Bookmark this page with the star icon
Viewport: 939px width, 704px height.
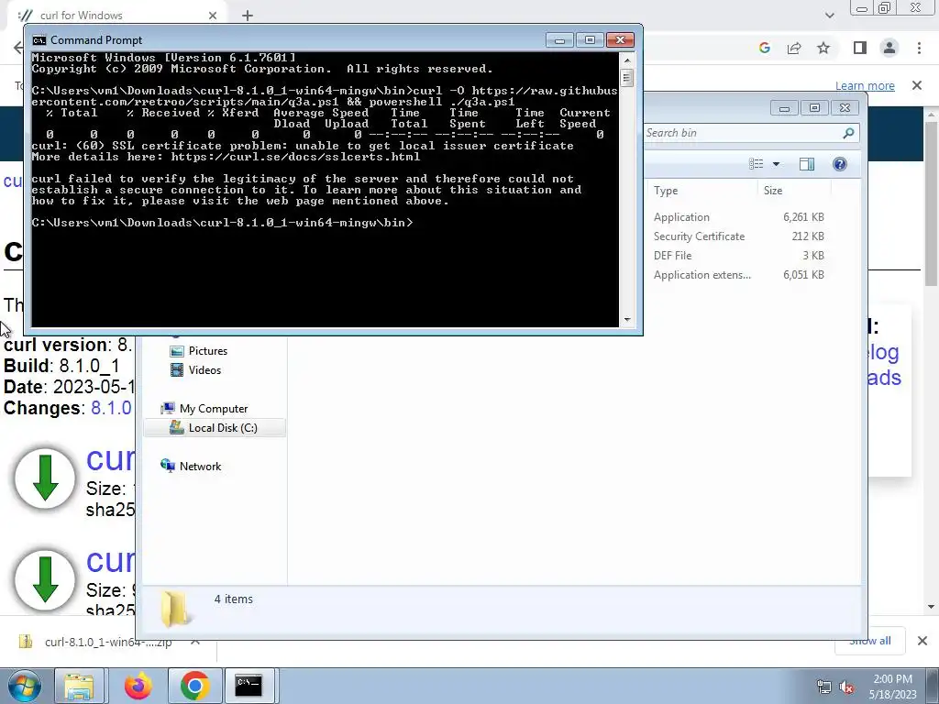[823, 48]
